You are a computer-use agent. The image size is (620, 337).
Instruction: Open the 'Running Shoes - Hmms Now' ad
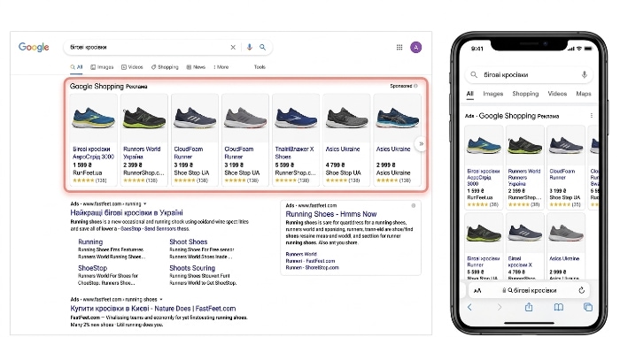(331, 214)
